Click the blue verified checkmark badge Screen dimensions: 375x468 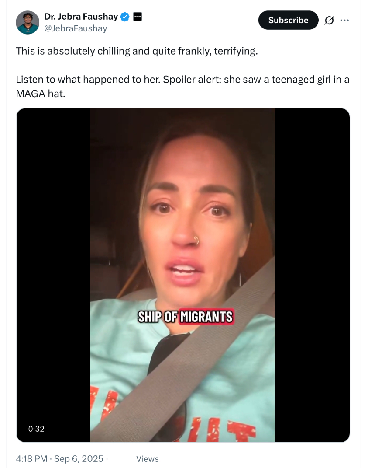click(x=125, y=17)
